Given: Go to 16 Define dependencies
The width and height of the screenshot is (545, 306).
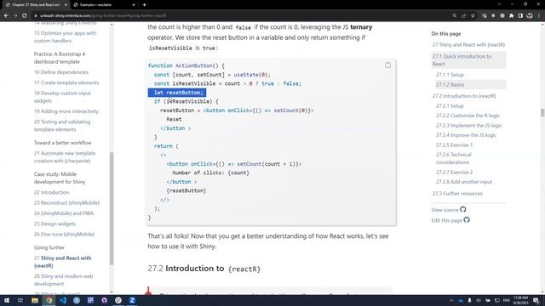Looking at the screenshot, I should point(61,72).
